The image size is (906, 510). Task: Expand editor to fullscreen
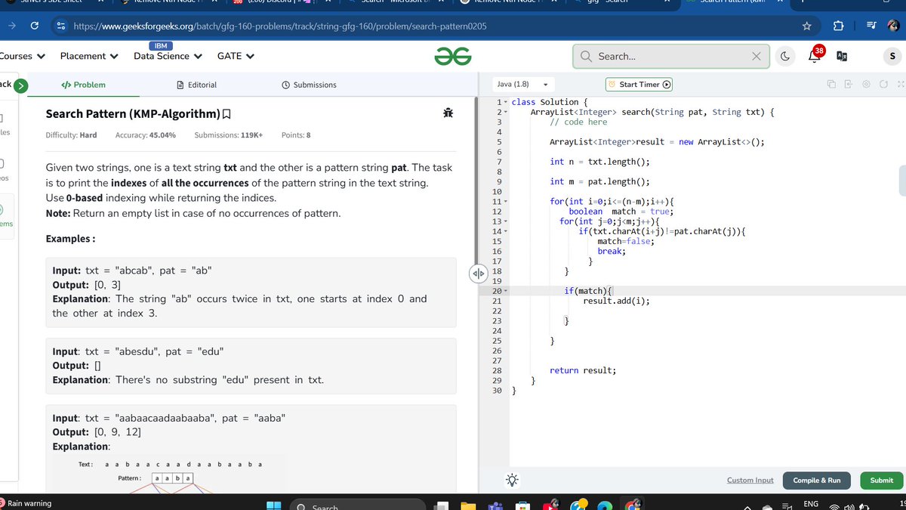tap(900, 84)
